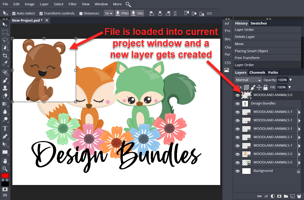Click the black background color swatch

(x=5, y=184)
